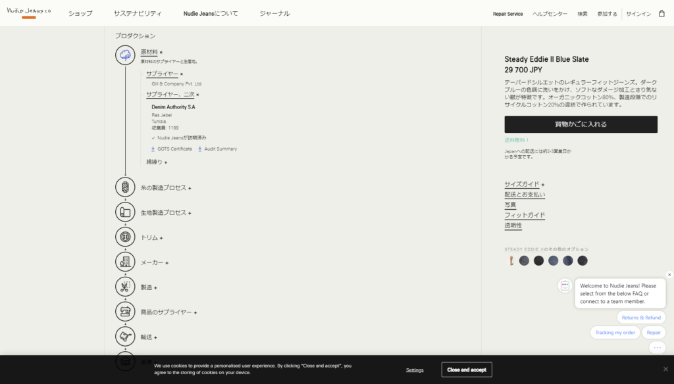Close the cookie banner with X
This screenshot has height=384, width=674.
click(x=665, y=369)
